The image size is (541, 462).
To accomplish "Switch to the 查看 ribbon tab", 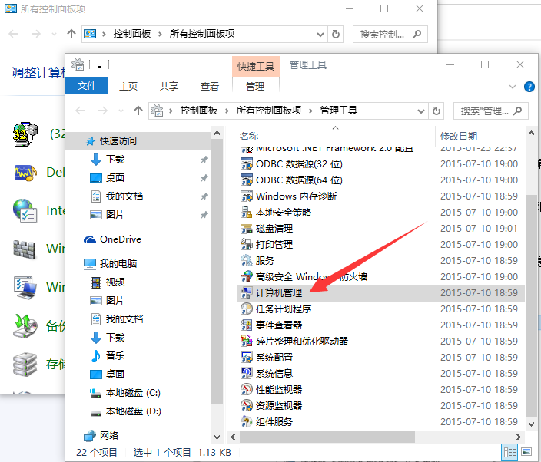I will coord(210,86).
